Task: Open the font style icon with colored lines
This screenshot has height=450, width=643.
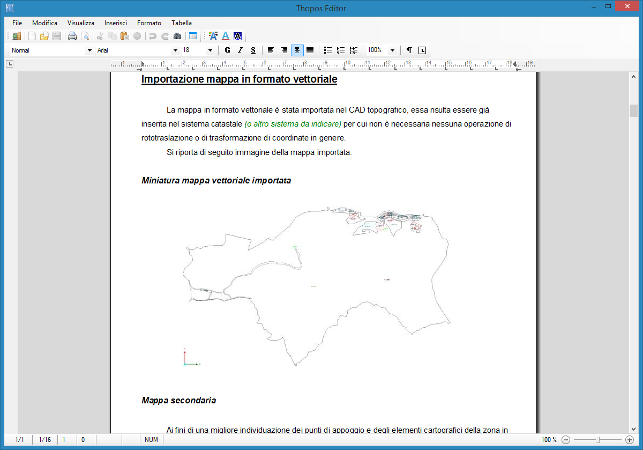Action: pyautogui.click(x=213, y=36)
